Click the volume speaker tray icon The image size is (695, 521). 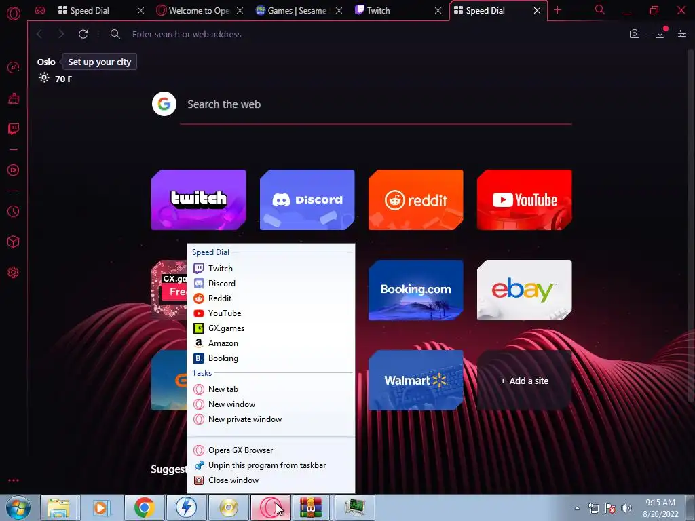626,508
